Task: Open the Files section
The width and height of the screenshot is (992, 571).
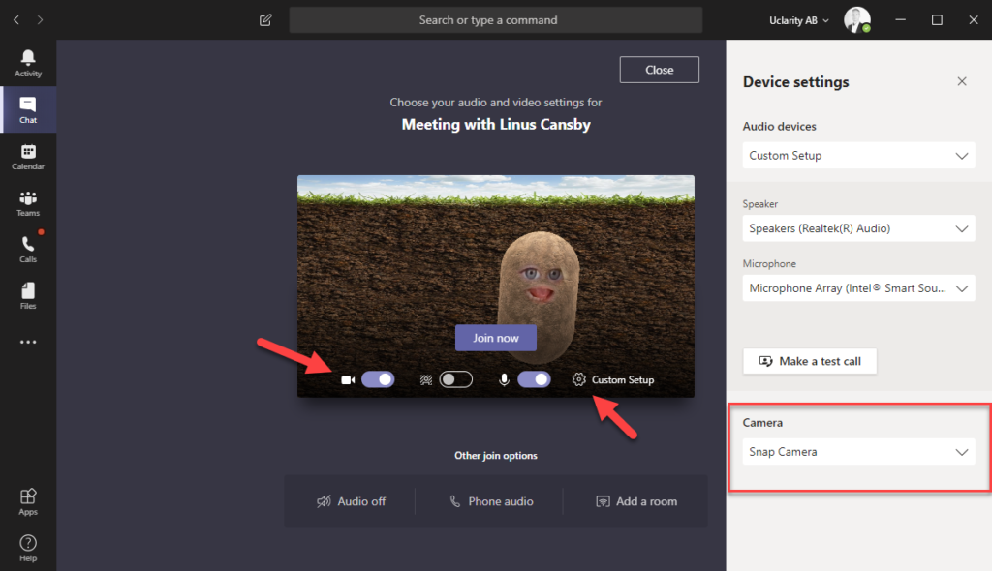Action: pyautogui.click(x=28, y=295)
